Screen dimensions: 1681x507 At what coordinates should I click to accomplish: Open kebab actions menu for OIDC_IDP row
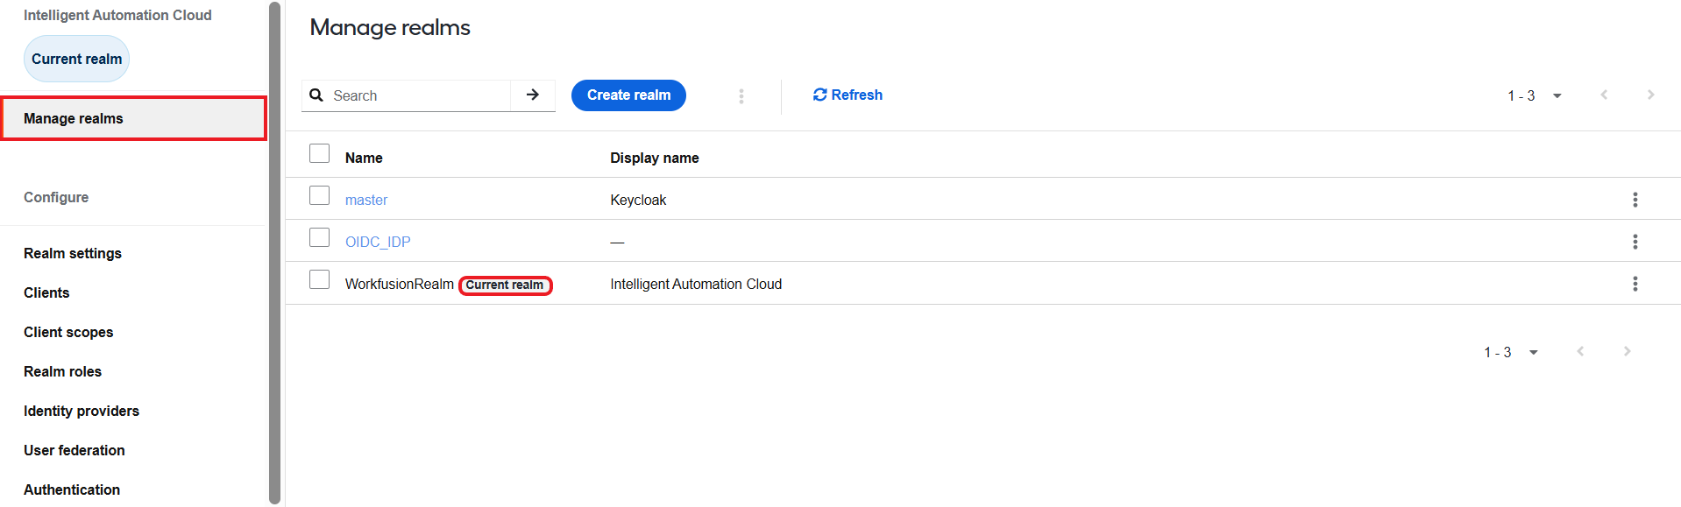click(x=1635, y=242)
